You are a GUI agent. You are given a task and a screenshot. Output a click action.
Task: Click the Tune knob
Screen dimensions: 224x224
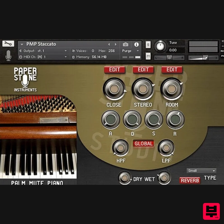(x=160, y=46)
